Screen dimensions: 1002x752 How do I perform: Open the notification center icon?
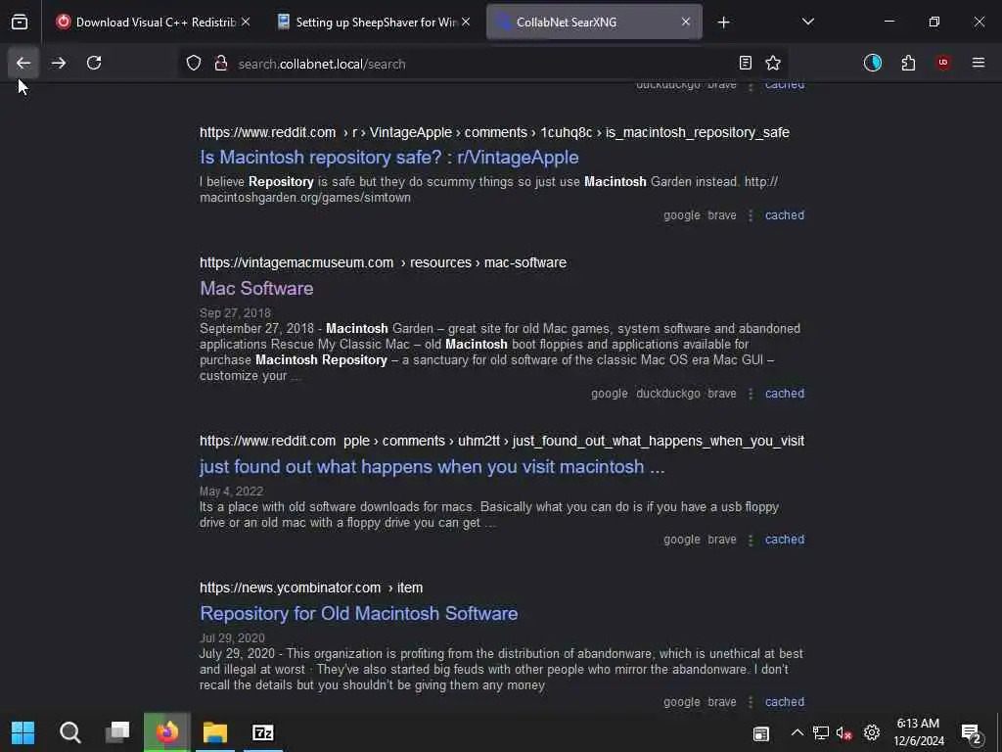coord(972,733)
